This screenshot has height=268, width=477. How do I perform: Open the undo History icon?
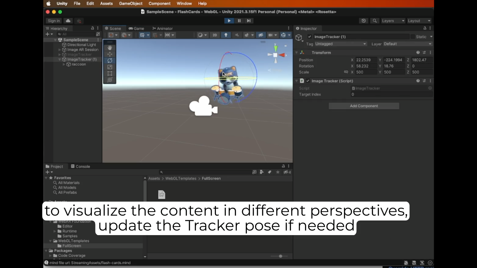[x=364, y=21]
